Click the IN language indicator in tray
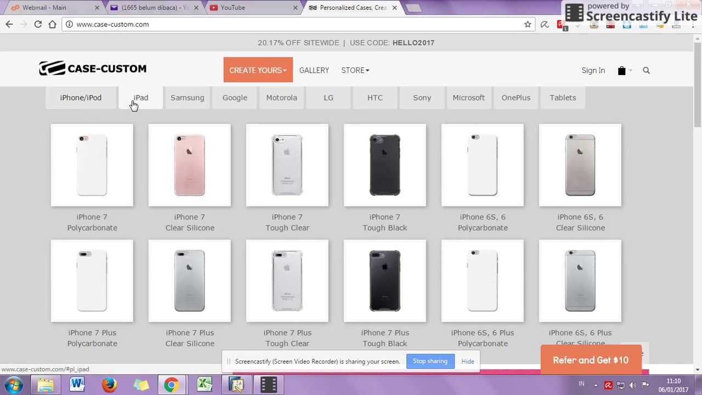This screenshot has height=395, width=702. tap(581, 383)
